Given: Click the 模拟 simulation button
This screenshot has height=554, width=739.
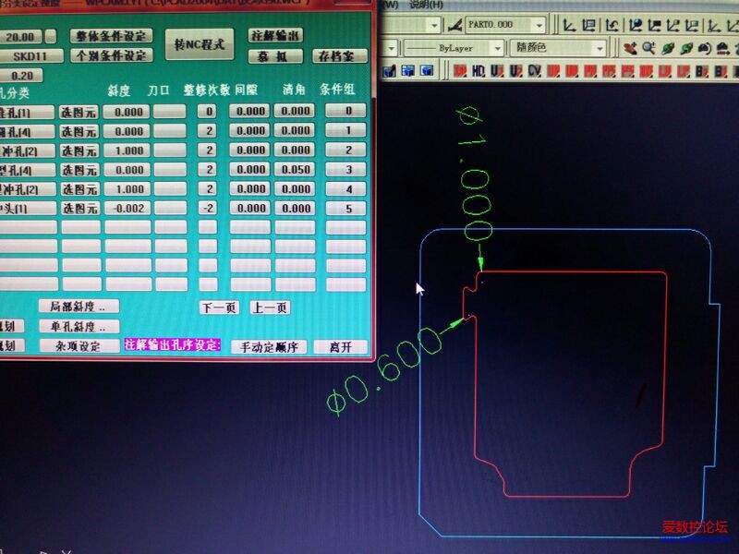Looking at the screenshot, I should point(274,56).
